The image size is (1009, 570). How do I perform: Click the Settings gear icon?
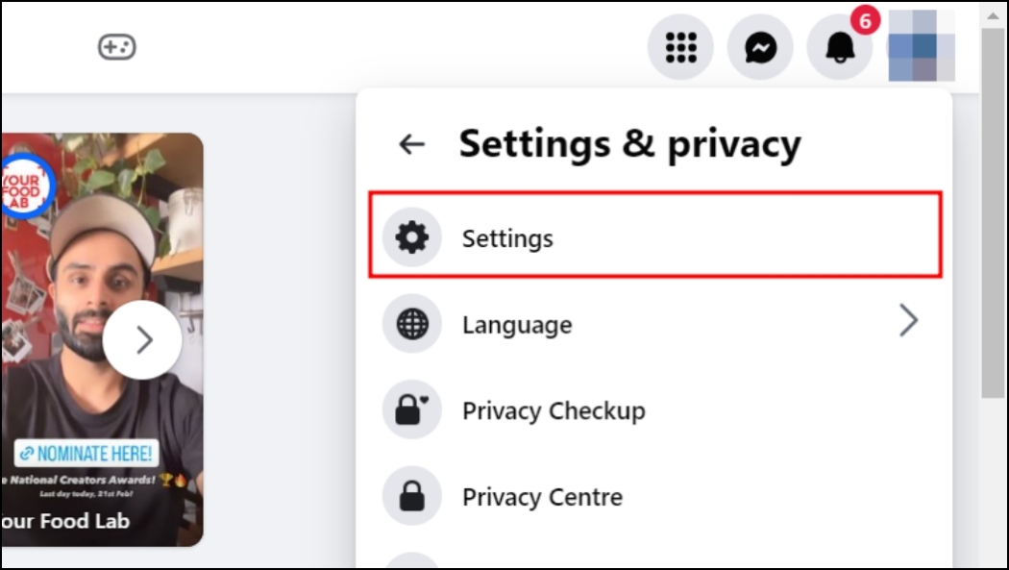(412, 237)
